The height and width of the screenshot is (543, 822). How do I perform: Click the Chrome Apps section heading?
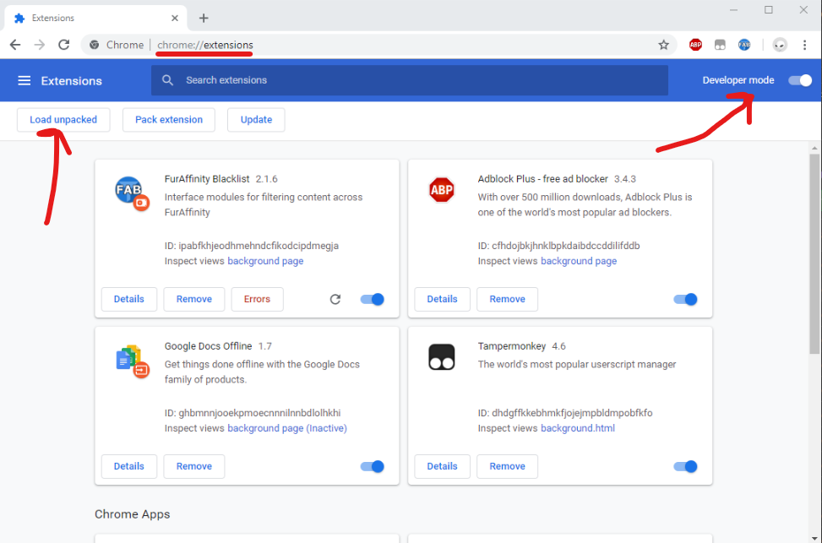click(132, 514)
